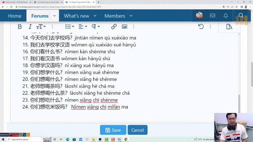Go back in the browser
The image size is (253, 142).
tap(3, 7)
